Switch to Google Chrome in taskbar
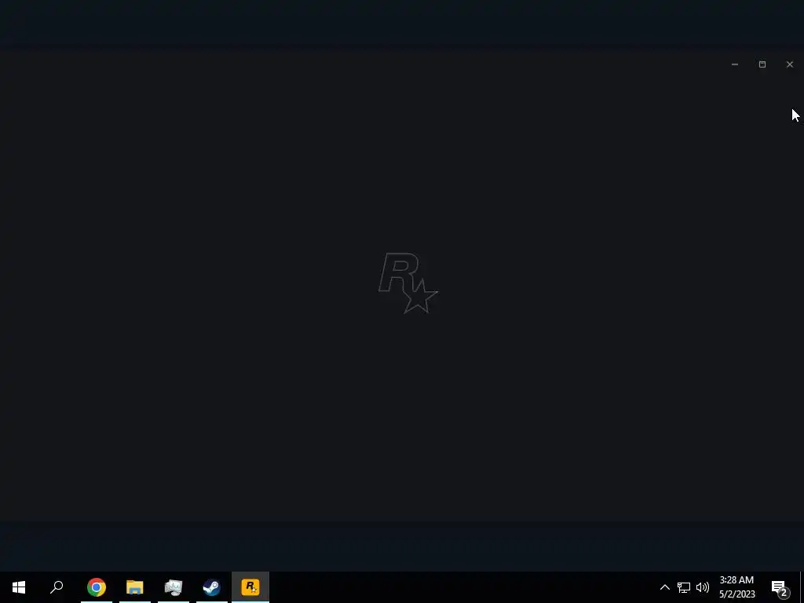The width and height of the screenshot is (804, 603). click(97, 587)
